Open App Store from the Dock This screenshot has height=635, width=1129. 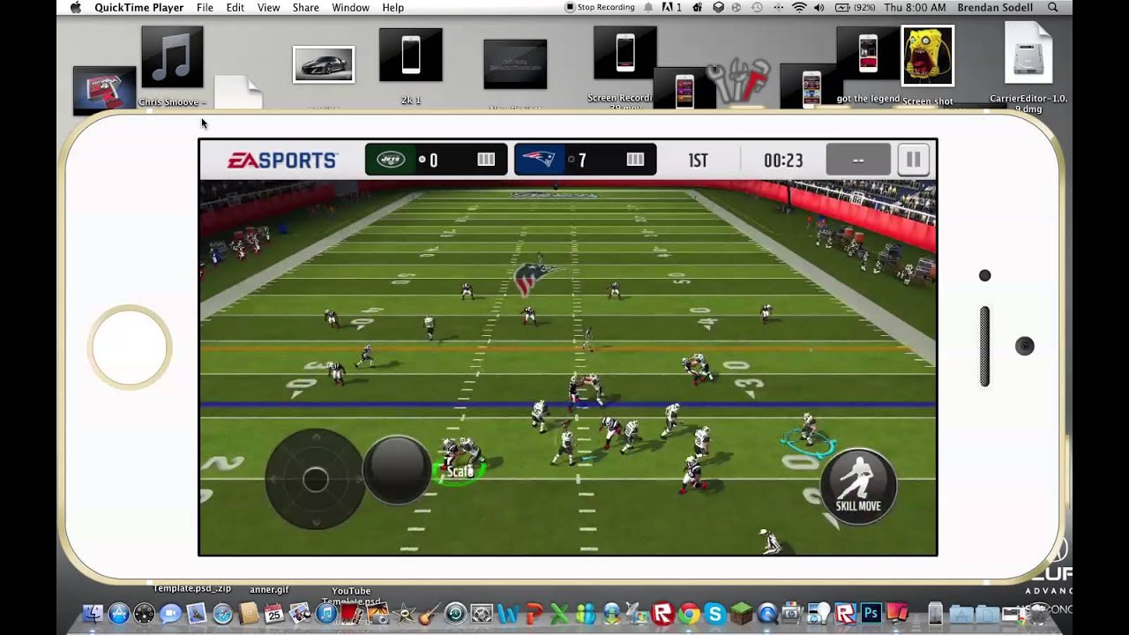(119, 614)
